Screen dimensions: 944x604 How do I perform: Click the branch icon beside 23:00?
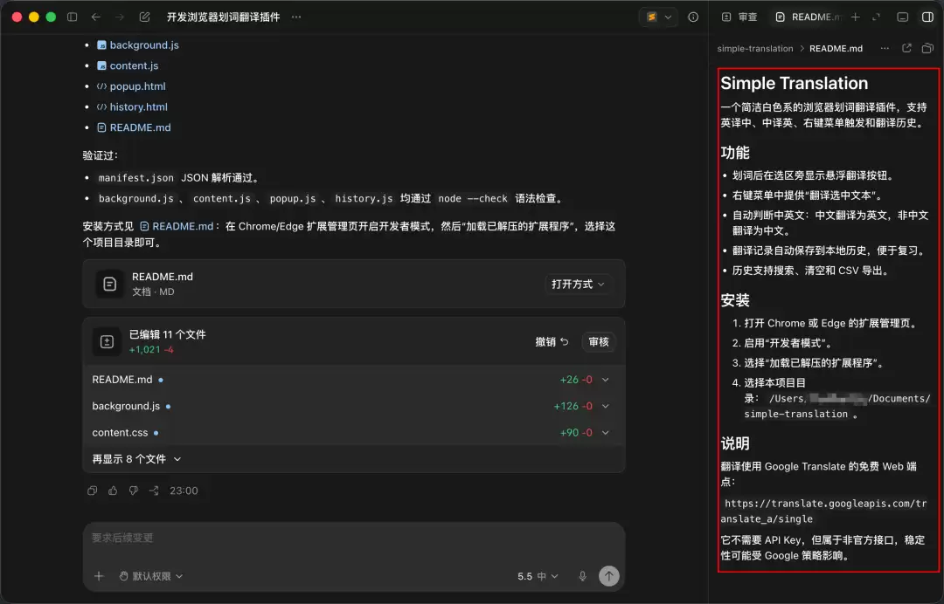154,491
